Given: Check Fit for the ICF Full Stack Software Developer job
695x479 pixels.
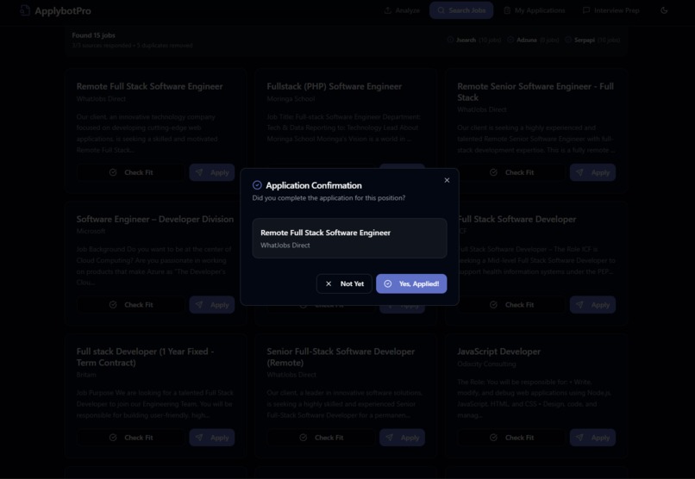Looking at the screenshot, I should pyautogui.click(x=511, y=305).
